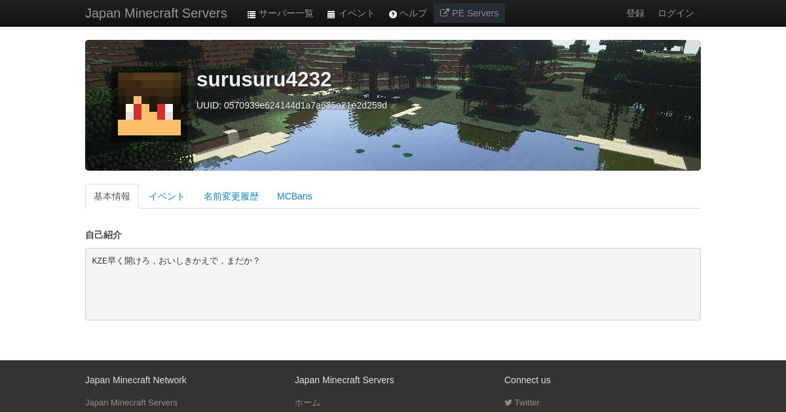Open the Japan Minecraft Servers brand link
This screenshot has width=786, height=412.
(156, 13)
